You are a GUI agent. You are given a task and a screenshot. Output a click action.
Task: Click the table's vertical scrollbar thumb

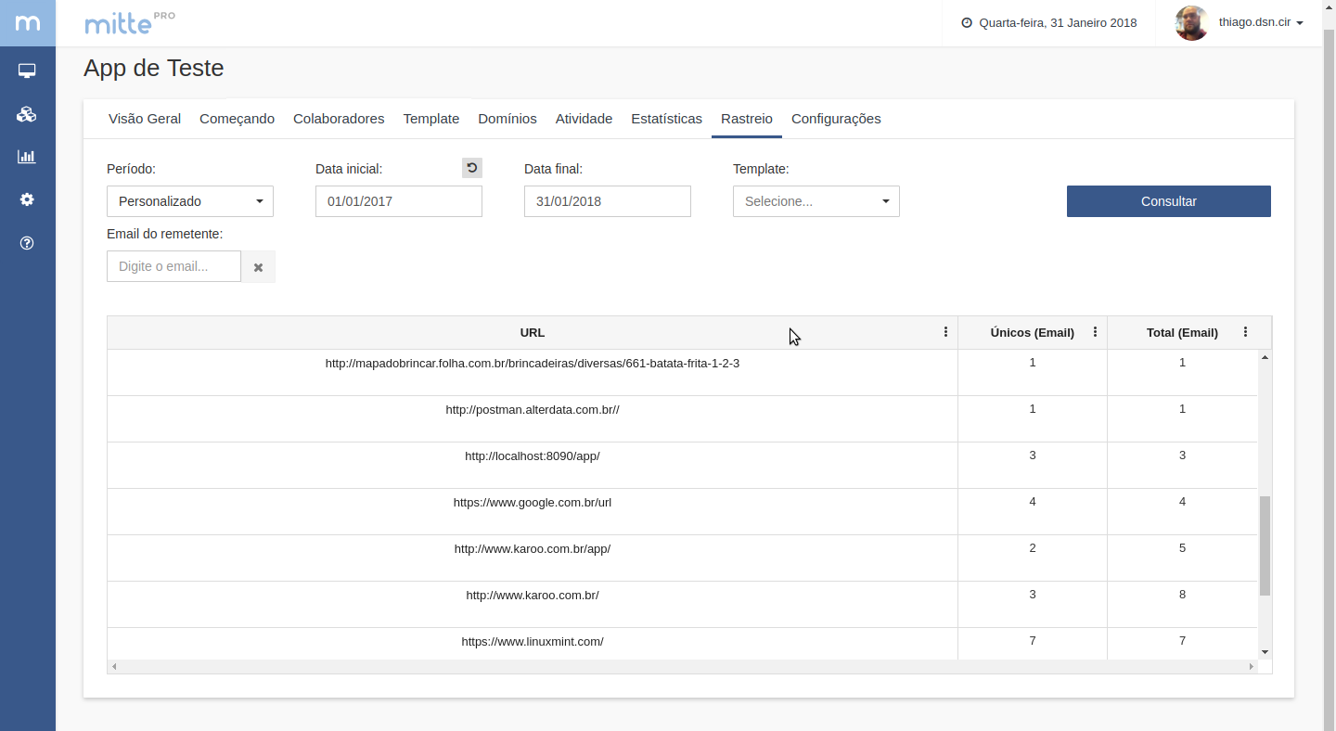(1265, 545)
